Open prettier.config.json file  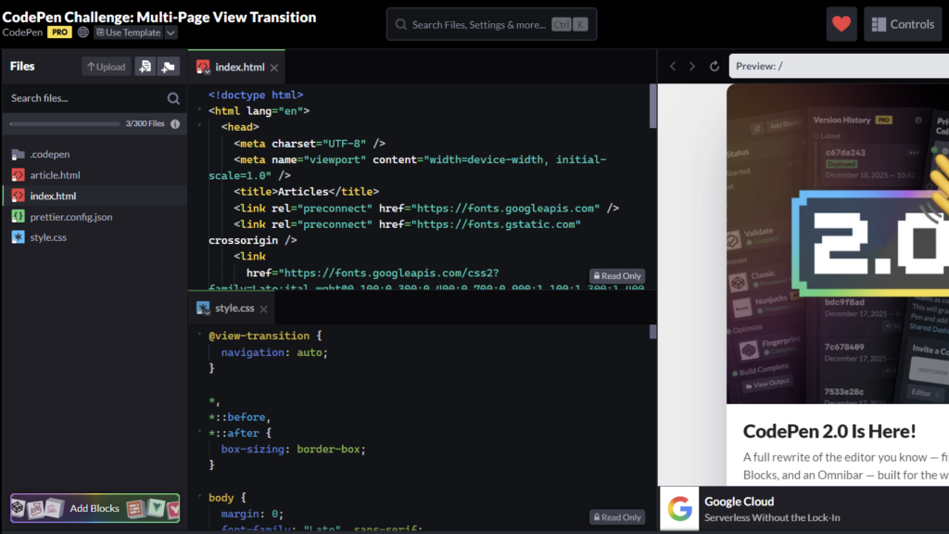click(95, 217)
